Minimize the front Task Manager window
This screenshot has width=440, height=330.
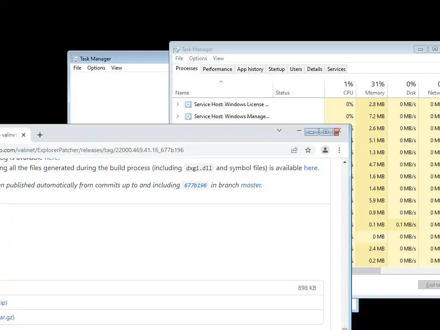(420, 49)
